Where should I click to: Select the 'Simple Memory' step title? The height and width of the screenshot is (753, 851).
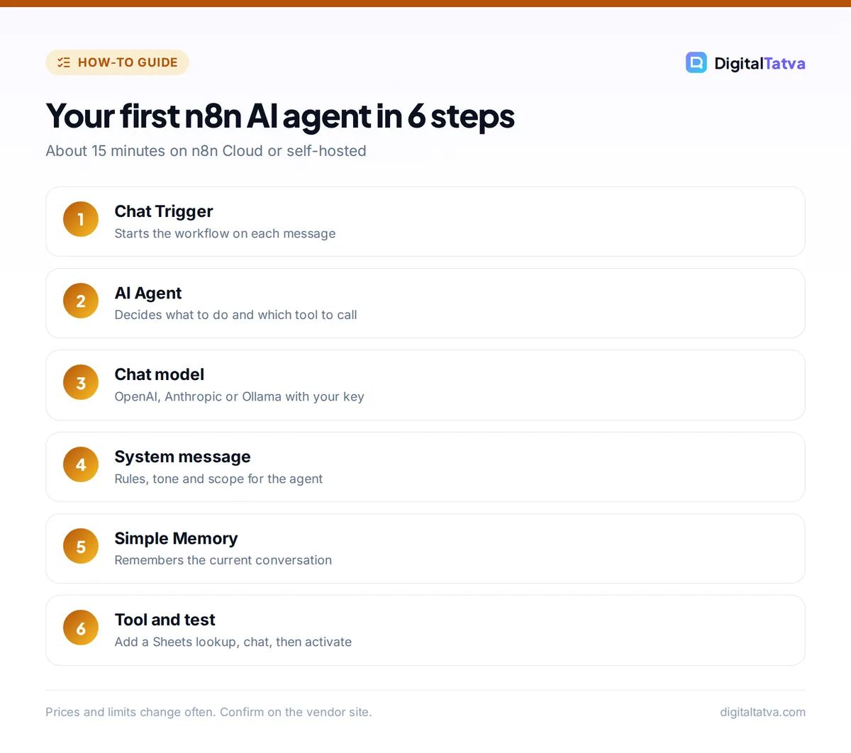176,538
